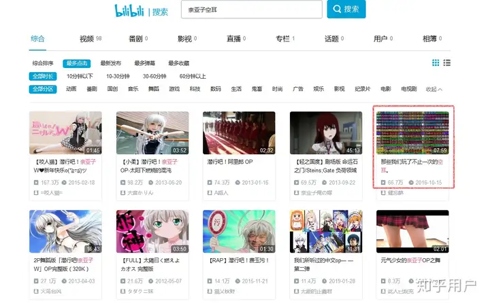Filter by 电影 category

pos(386,89)
